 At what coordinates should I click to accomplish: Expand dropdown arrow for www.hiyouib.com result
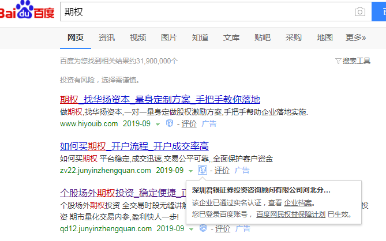click(x=158, y=125)
